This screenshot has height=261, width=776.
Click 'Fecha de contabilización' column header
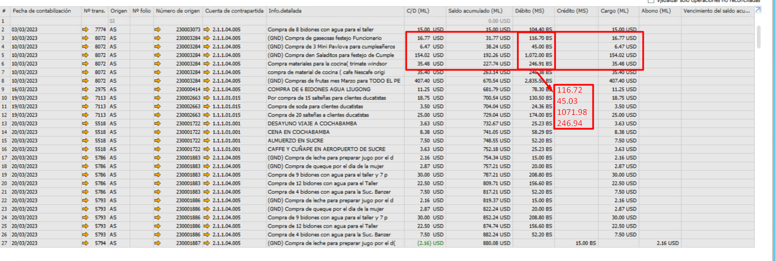42,11
